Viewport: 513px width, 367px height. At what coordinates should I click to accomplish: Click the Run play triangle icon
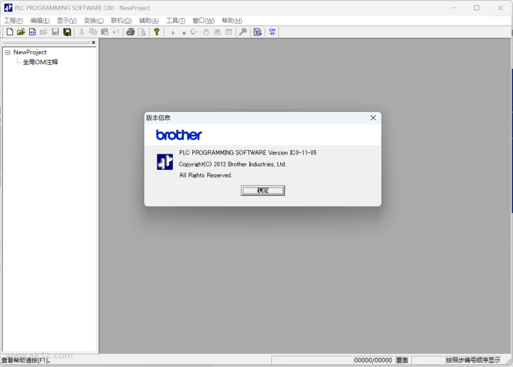pyautogui.click(x=173, y=33)
